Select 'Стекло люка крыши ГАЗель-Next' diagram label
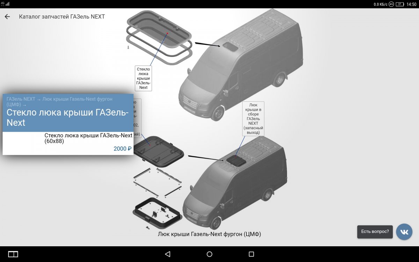 click(x=144, y=78)
